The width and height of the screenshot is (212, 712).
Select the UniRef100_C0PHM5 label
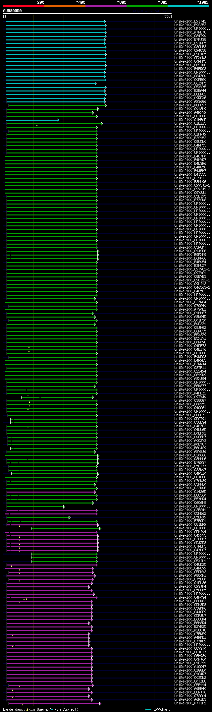click(190, 61)
